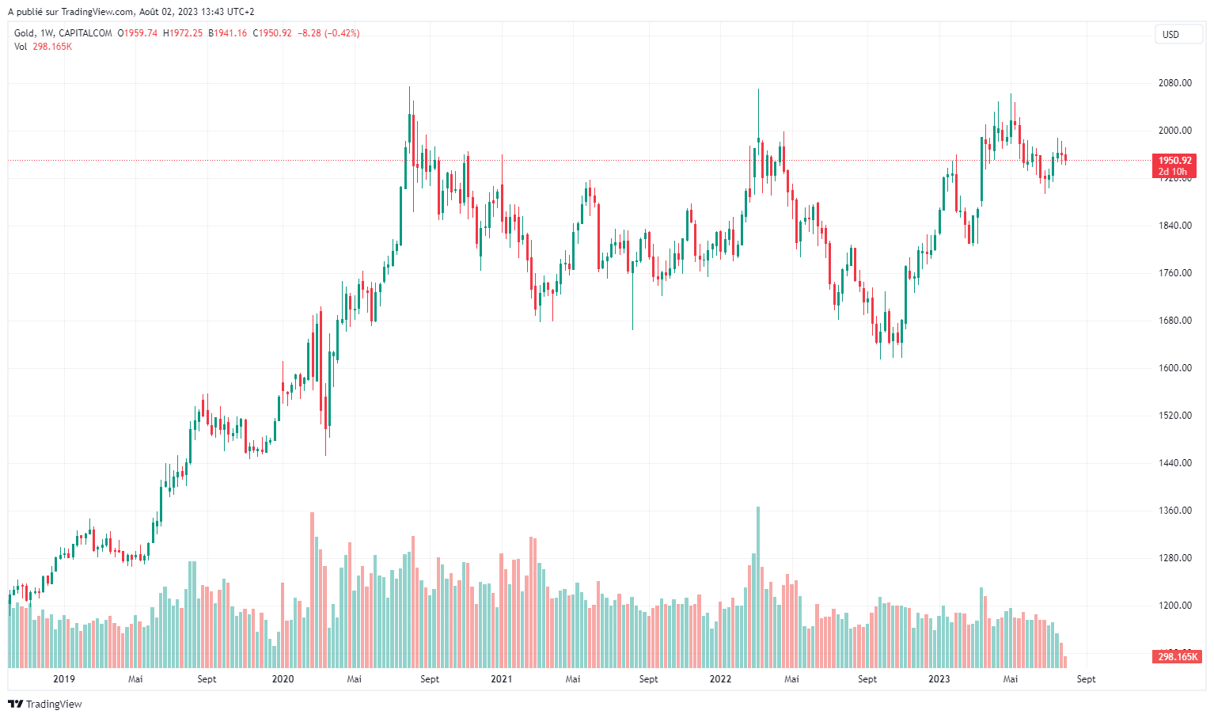Click the 2023 year label on time axis
1214x718 pixels.
click(x=939, y=679)
